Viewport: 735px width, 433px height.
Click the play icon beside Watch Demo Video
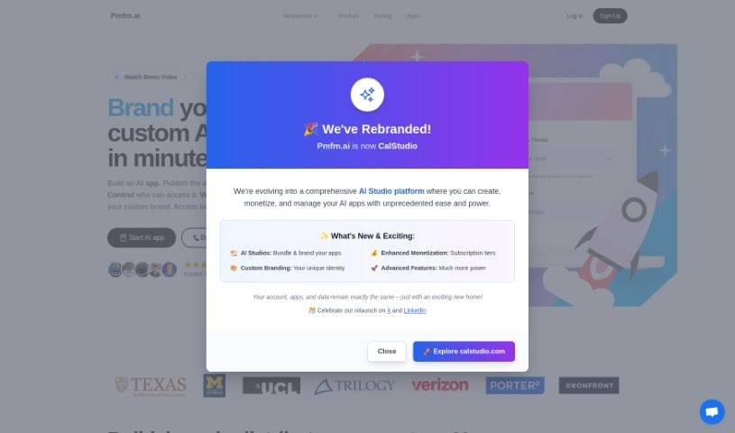pyautogui.click(x=116, y=77)
